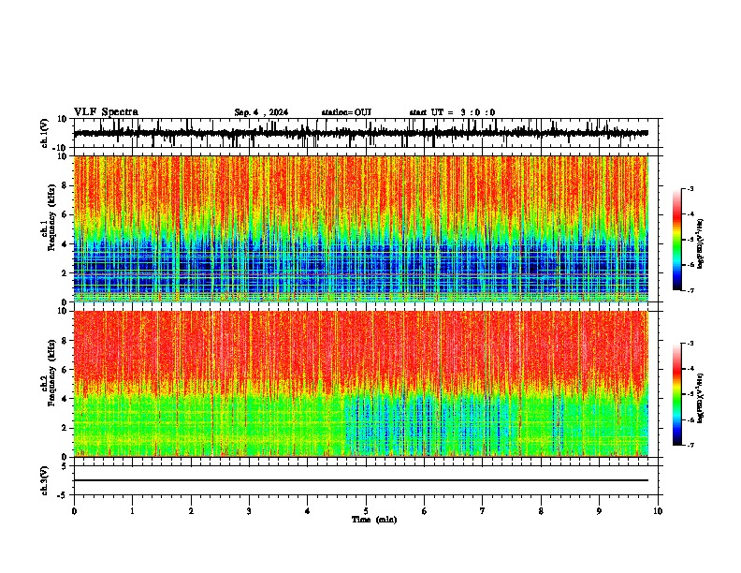Click the 'station=OUI' label
741x573 pixels.
click(346, 112)
